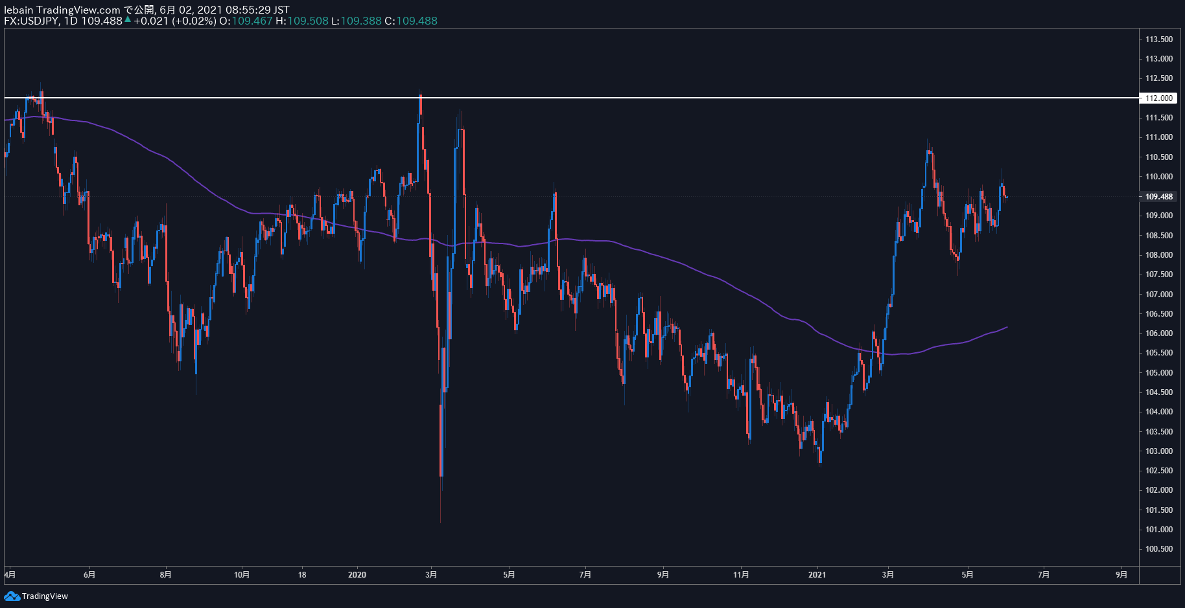
Task: Click the 110.000 price axis label
Action: [1158, 177]
